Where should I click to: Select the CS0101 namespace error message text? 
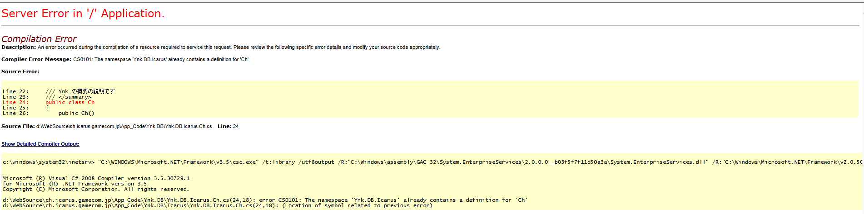(x=161, y=59)
